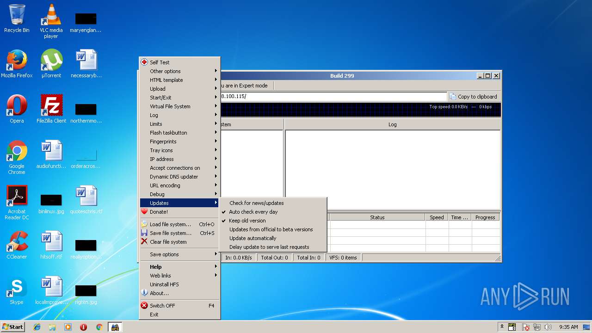Expand the HTML template submenu
The width and height of the screenshot is (592, 333).
pyautogui.click(x=180, y=80)
